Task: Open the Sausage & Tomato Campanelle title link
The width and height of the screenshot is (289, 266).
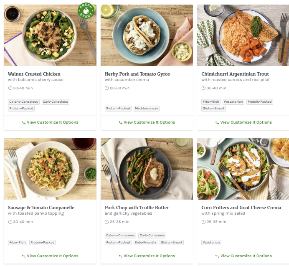Action: tap(41, 208)
